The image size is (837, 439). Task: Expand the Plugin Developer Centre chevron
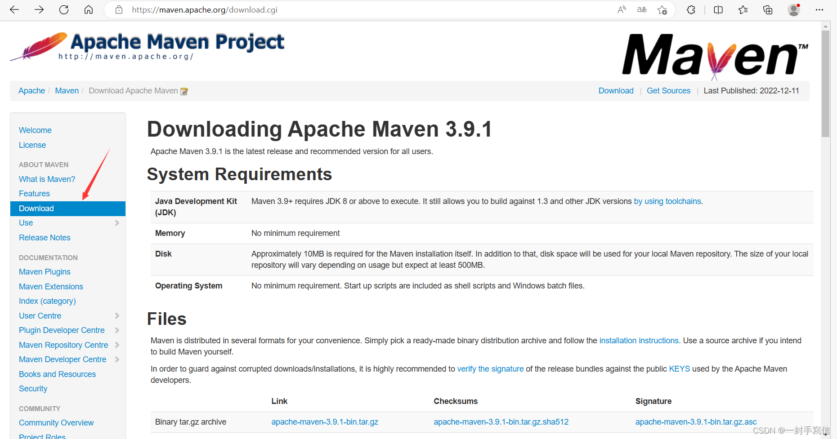(x=117, y=330)
